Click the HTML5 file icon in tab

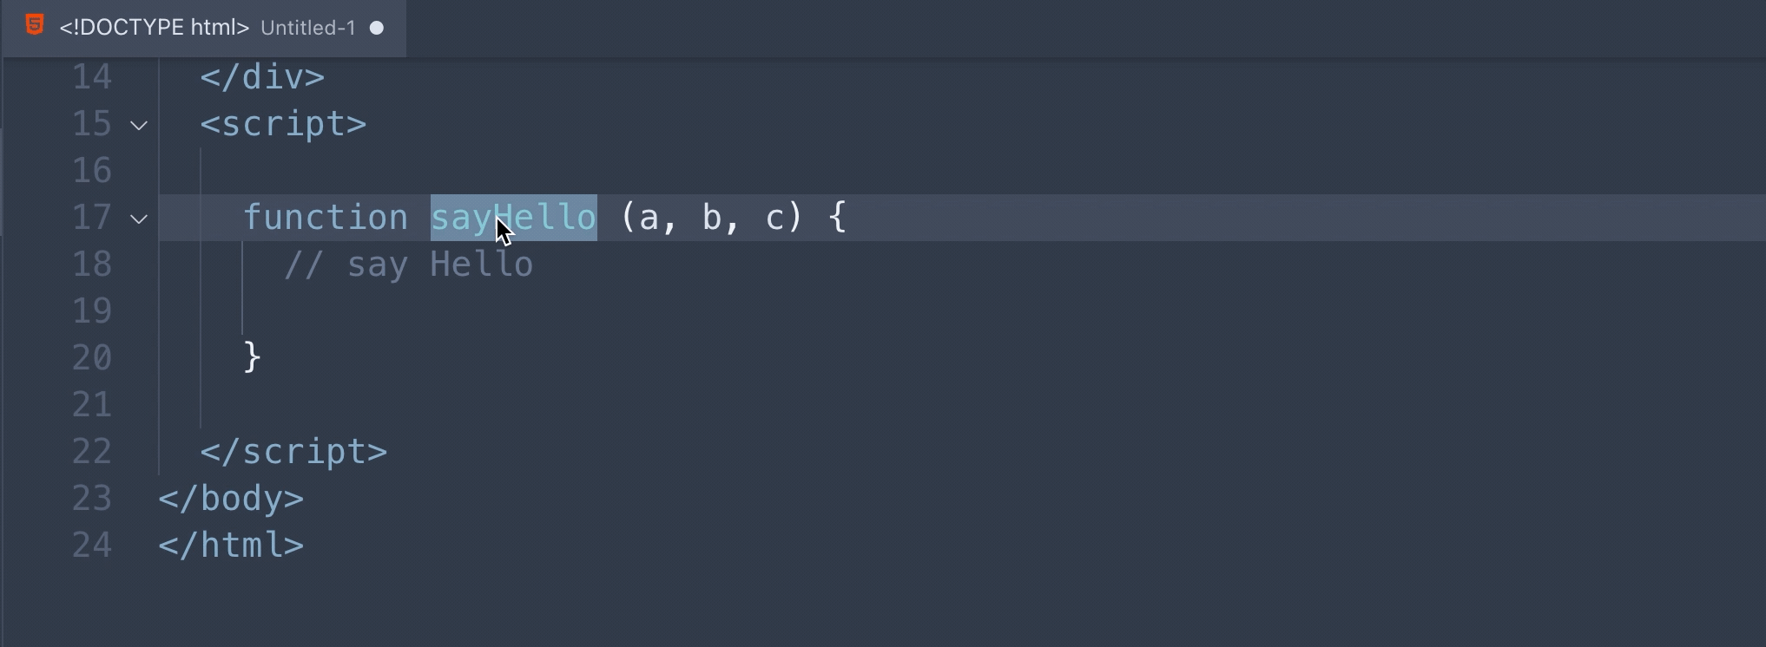click(35, 26)
